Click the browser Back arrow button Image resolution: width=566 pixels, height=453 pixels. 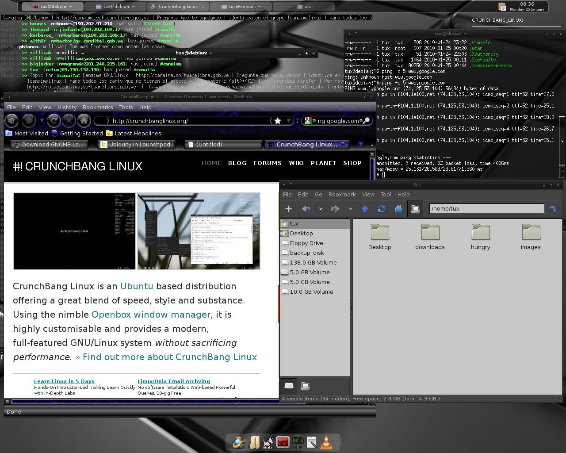pyautogui.click(x=11, y=120)
